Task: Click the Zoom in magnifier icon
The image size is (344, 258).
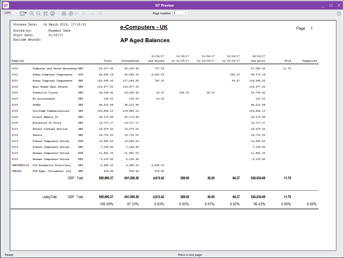Action: click(32, 13)
